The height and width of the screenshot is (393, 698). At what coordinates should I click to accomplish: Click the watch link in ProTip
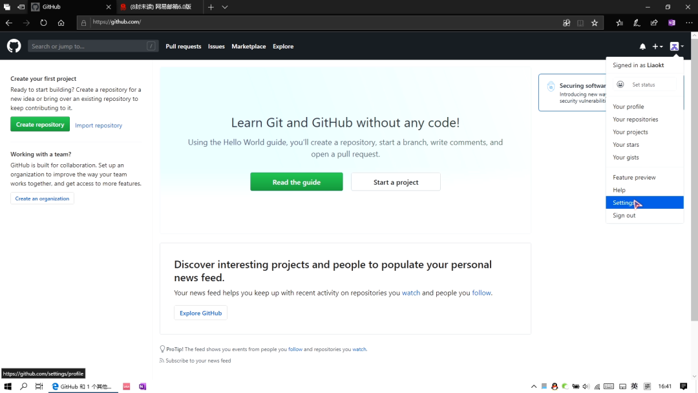tap(359, 350)
